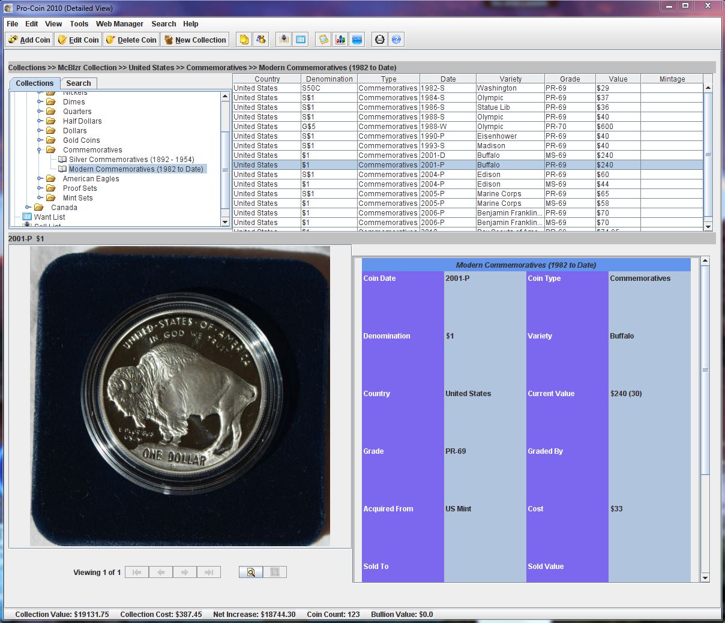This screenshot has height=623, width=725.
Task: Click the New Collection button
Action: click(x=195, y=40)
